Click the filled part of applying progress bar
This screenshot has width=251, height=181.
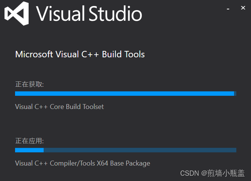(29, 150)
